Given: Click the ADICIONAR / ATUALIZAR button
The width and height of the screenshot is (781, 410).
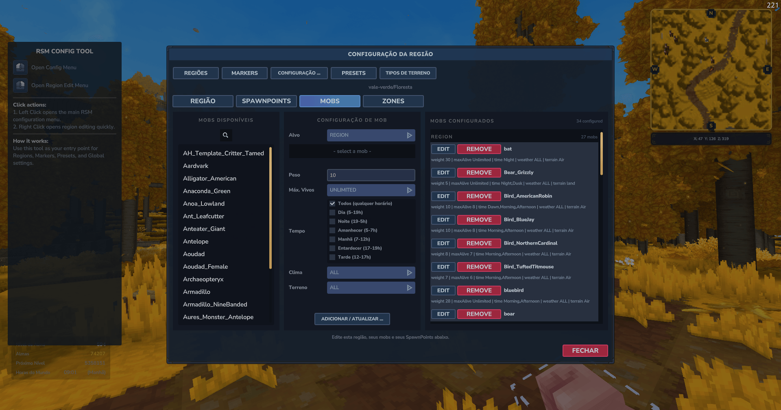Looking at the screenshot, I should [352, 319].
